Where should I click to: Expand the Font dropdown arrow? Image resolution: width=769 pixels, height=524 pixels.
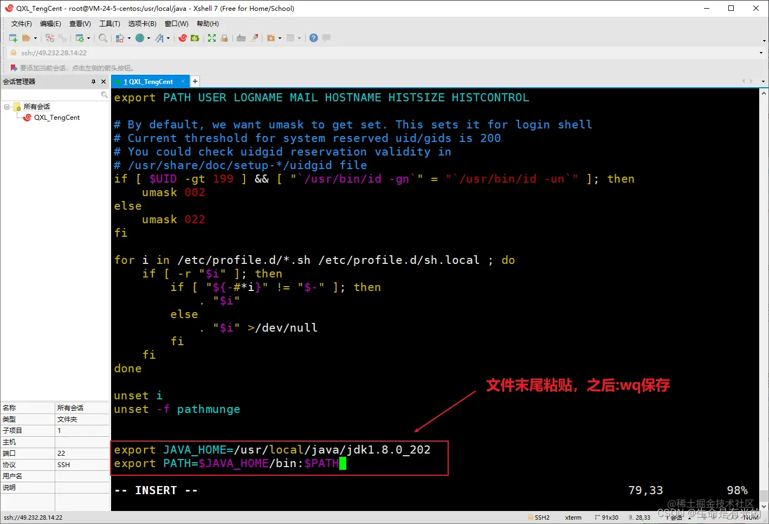click(x=168, y=38)
